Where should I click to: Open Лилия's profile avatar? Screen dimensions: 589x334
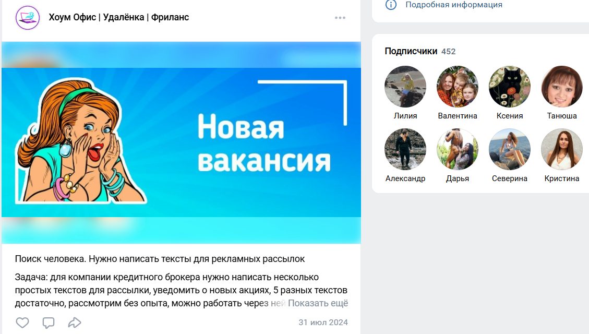pyautogui.click(x=405, y=87)
